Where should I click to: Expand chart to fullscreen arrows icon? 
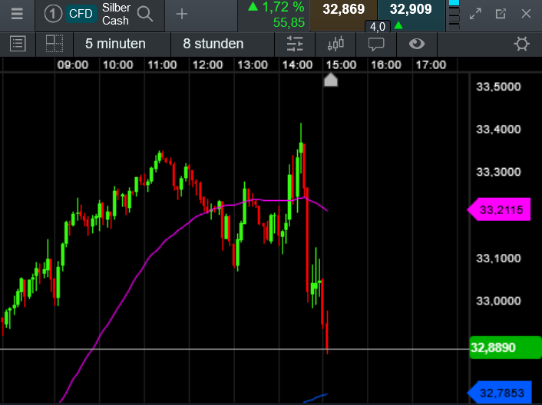click(x=475, y=14)
